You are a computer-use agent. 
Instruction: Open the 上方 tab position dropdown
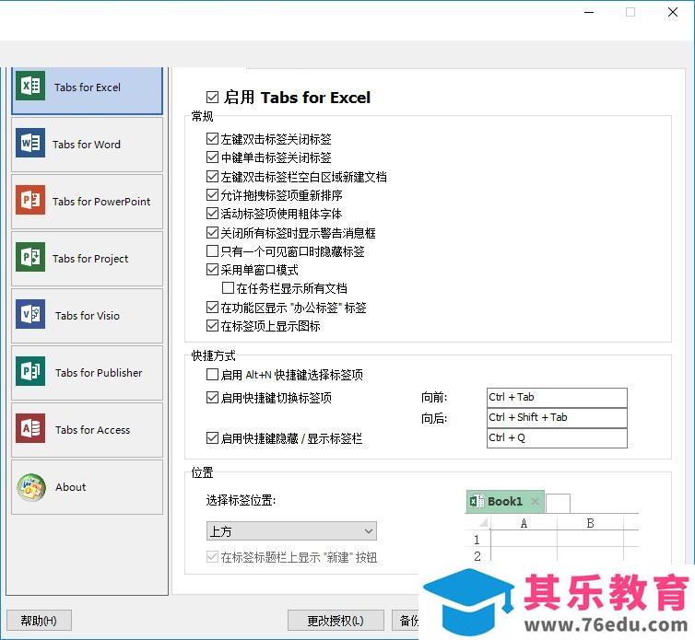(x=291, y=530)
